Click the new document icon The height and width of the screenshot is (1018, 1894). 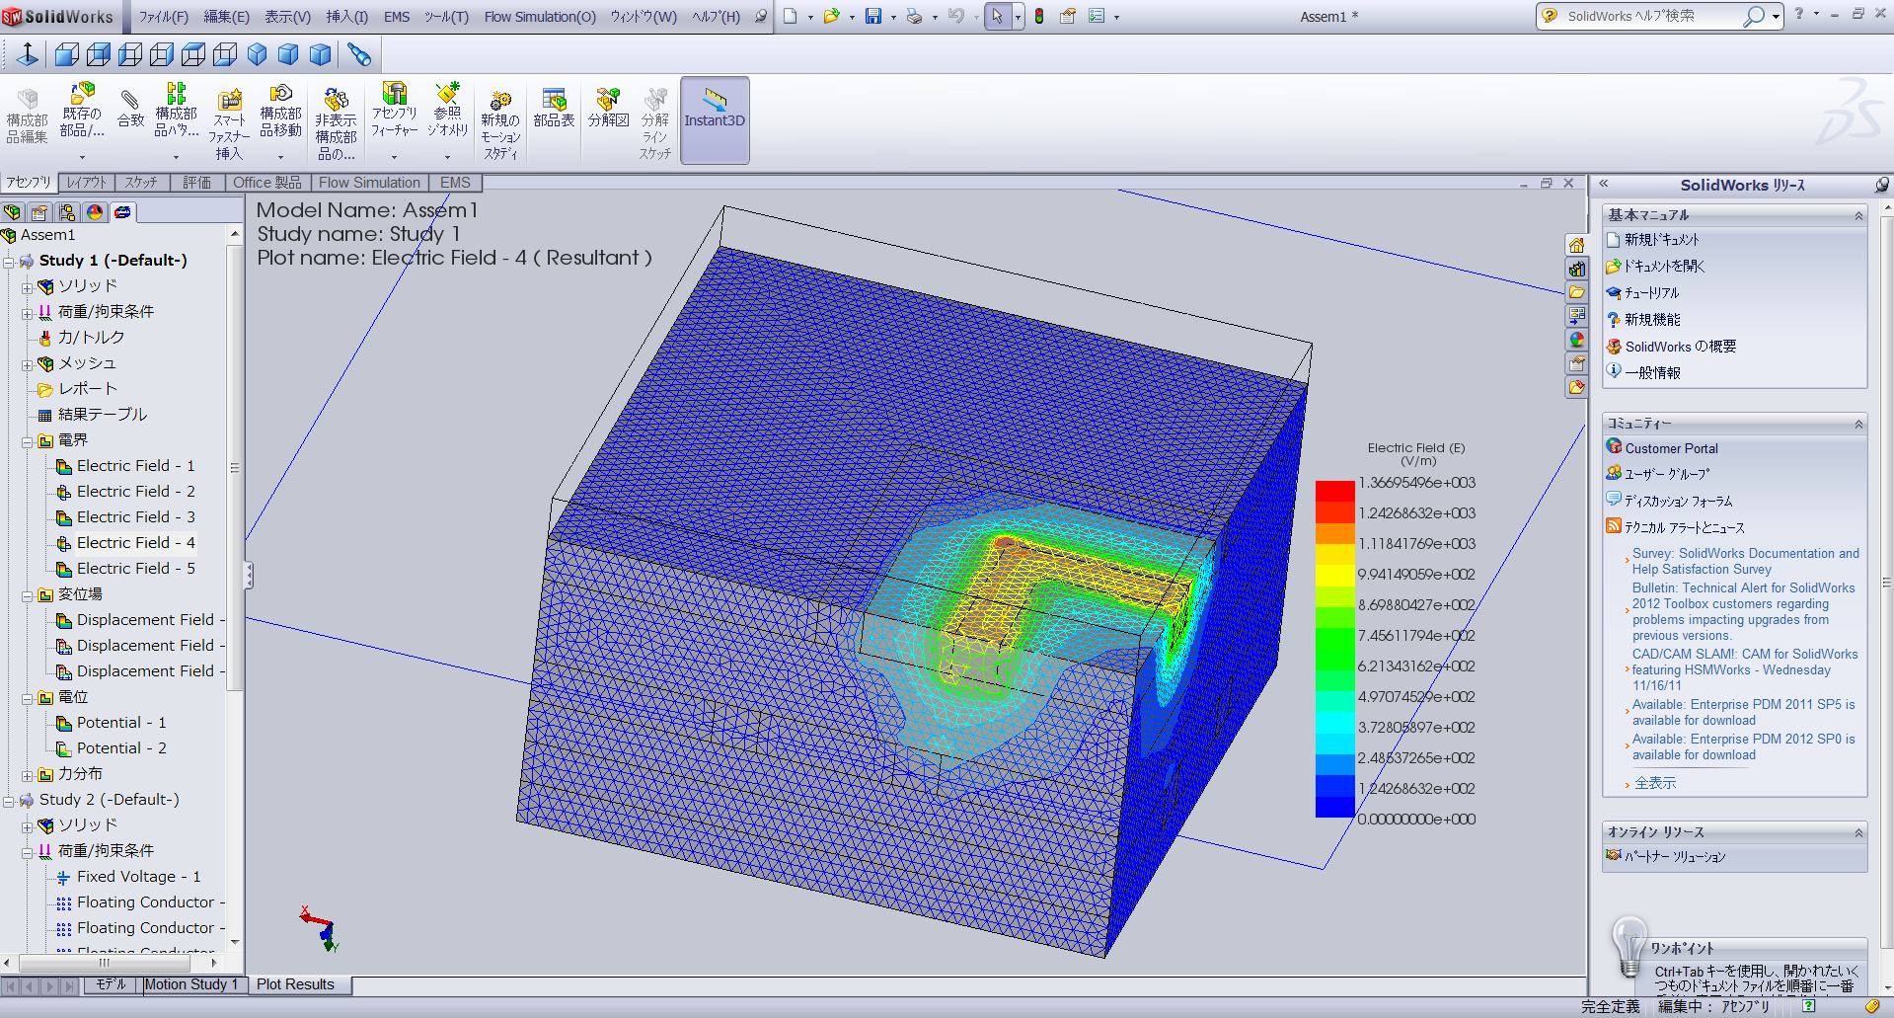click(x=790, y=16)
